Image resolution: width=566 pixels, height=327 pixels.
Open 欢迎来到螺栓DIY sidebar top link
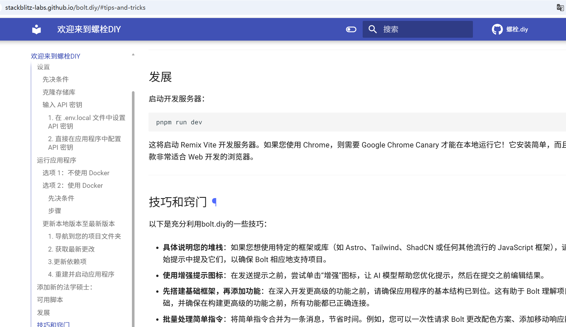(x=56, y=56)
